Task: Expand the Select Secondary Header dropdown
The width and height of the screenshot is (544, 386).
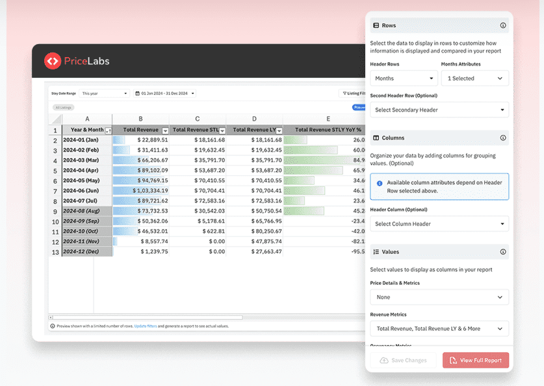Action: click(439, 110)
